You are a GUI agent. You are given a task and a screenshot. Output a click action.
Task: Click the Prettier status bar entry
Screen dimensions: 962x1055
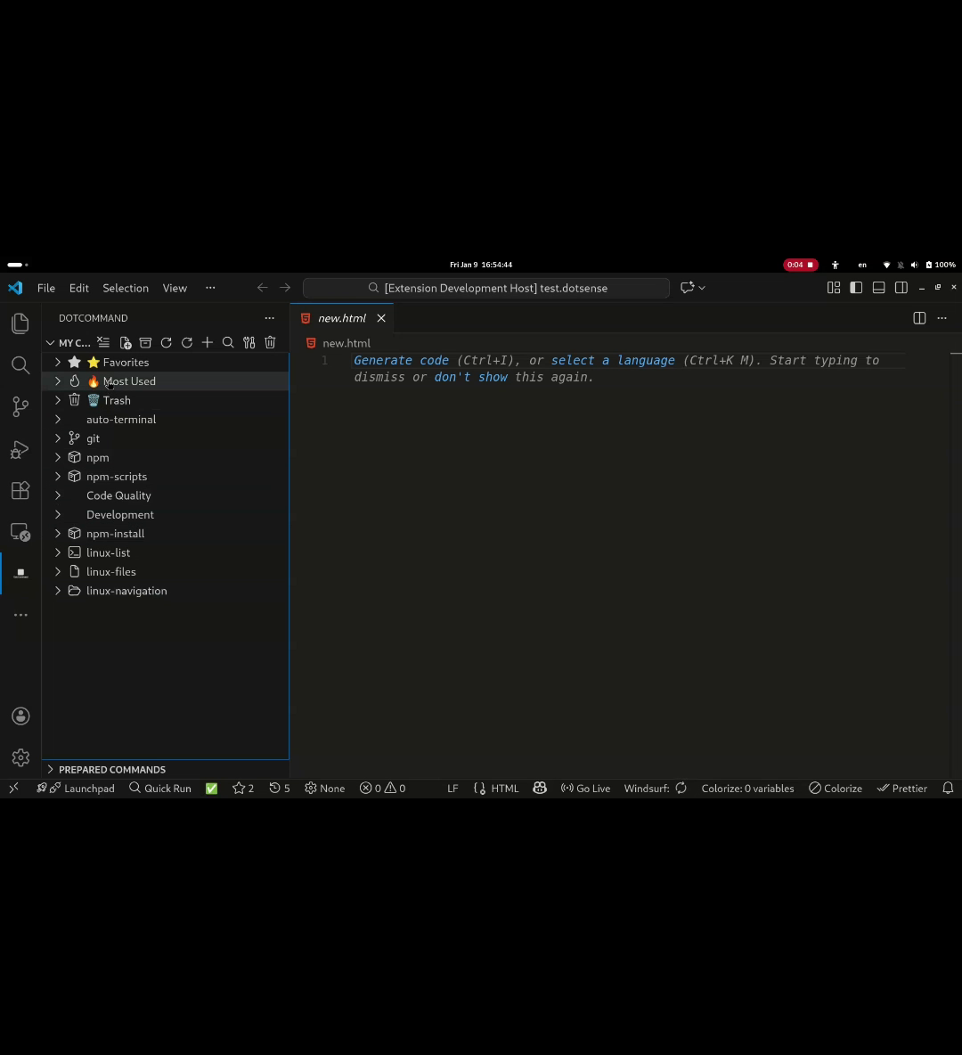(x=902, y=788)
